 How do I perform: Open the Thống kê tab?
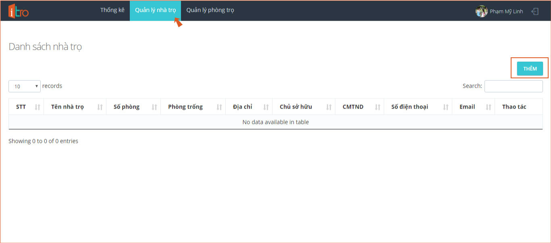pyautogui.click(x=112, y=10)
